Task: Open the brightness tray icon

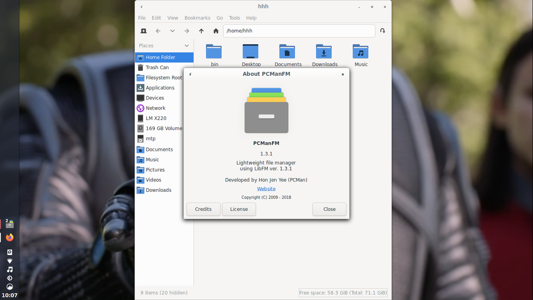Action: point(10,278)
